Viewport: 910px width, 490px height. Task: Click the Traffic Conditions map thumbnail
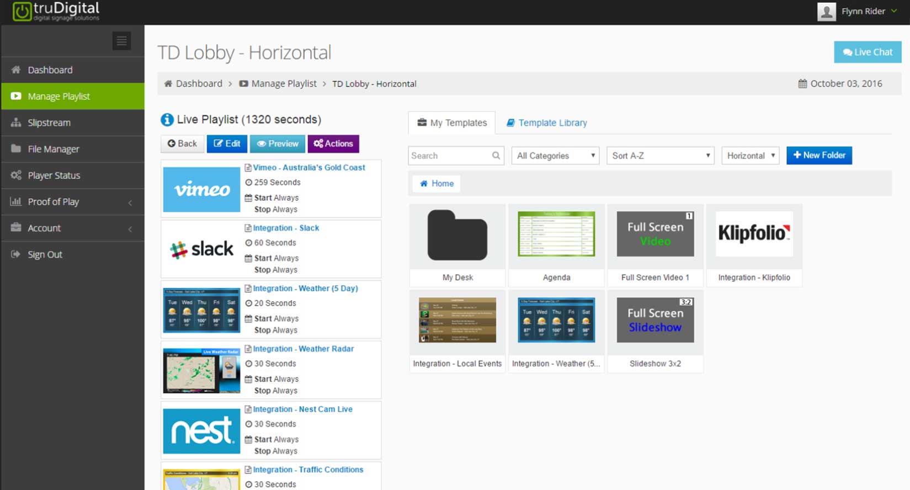tap(201, 480)
